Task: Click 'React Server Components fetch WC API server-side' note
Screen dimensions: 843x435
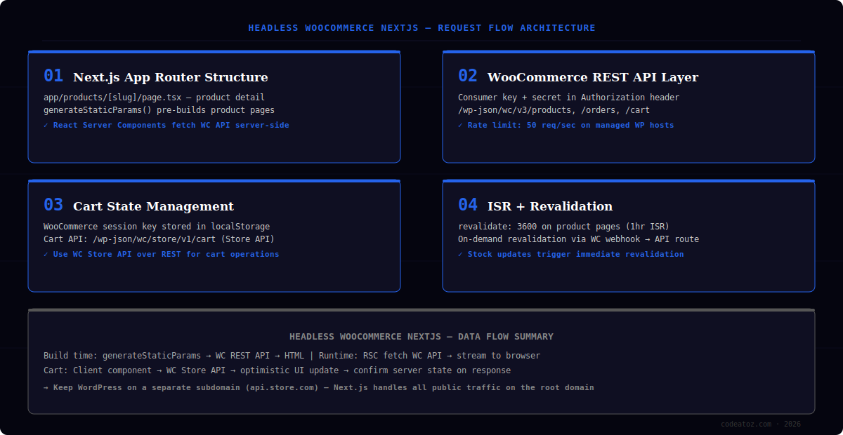Action: (166, 125)
